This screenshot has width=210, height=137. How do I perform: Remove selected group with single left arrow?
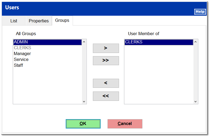106,83
